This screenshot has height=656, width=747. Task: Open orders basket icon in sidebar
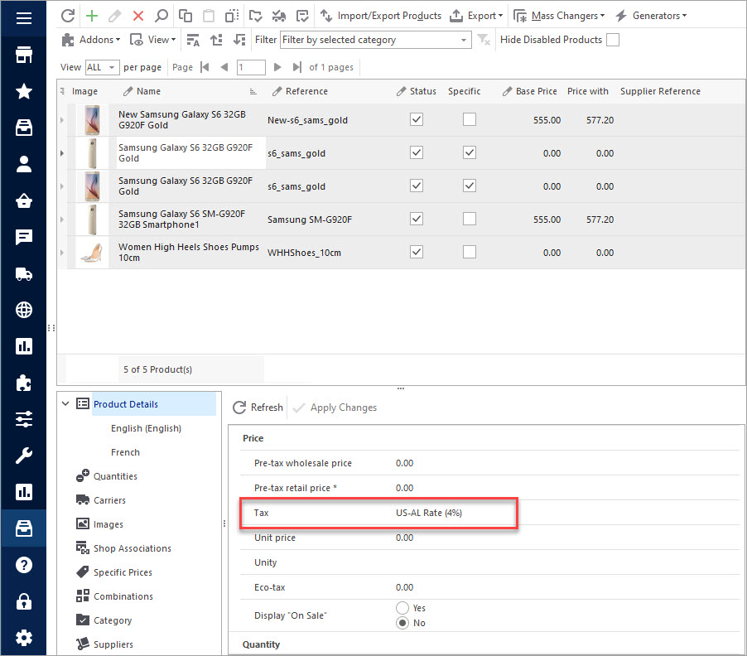[x=24, y=200]
